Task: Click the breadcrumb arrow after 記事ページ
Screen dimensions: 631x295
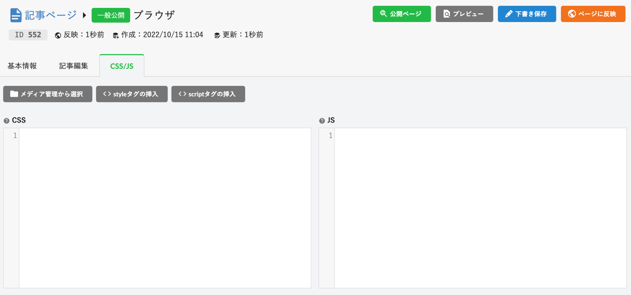Action: click(x=84, y=15)
